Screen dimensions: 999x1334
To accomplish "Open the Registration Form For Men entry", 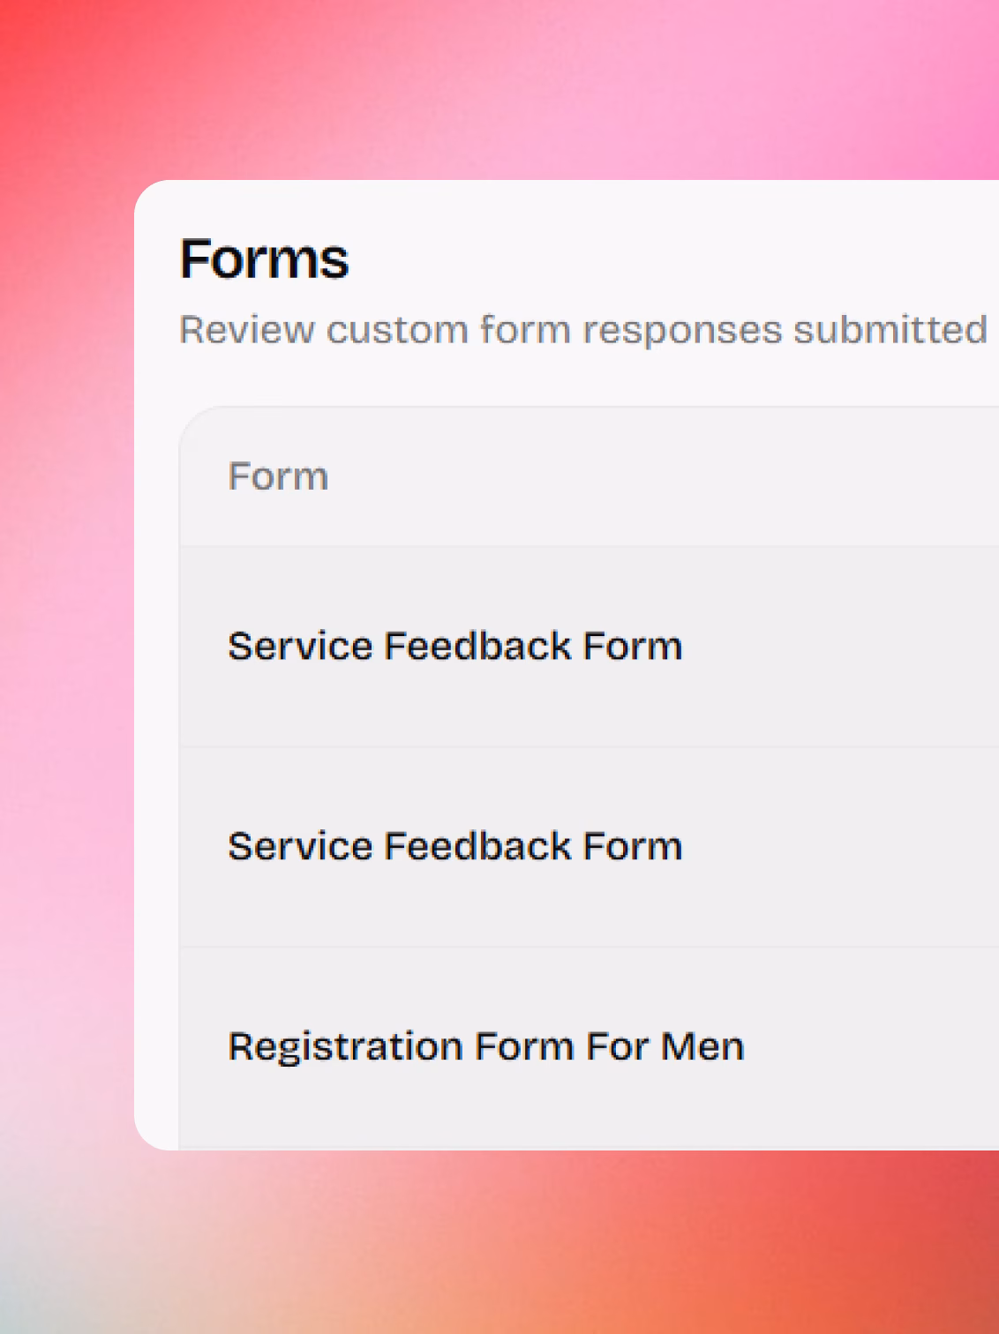I will pos(486,1046).
